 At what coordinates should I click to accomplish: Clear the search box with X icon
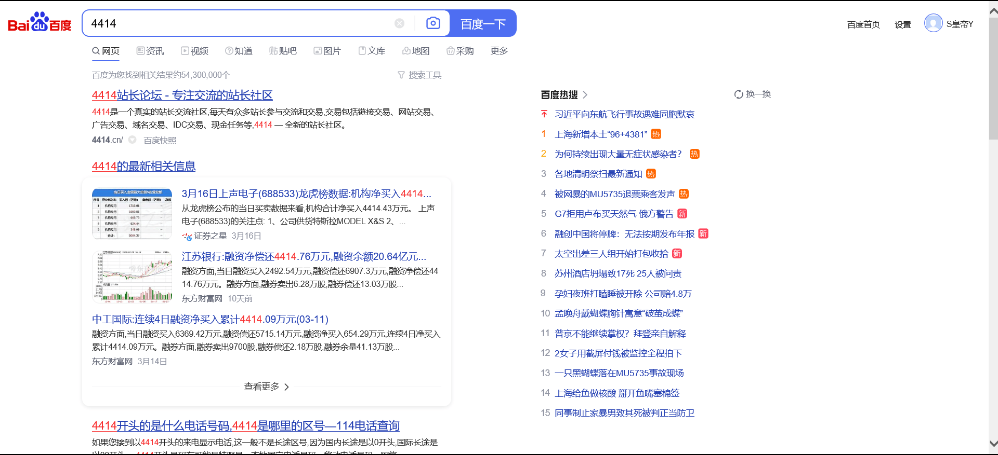[x=399, y=23]
